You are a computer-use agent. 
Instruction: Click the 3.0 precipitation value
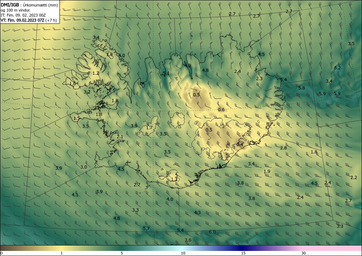coord(84,167)
